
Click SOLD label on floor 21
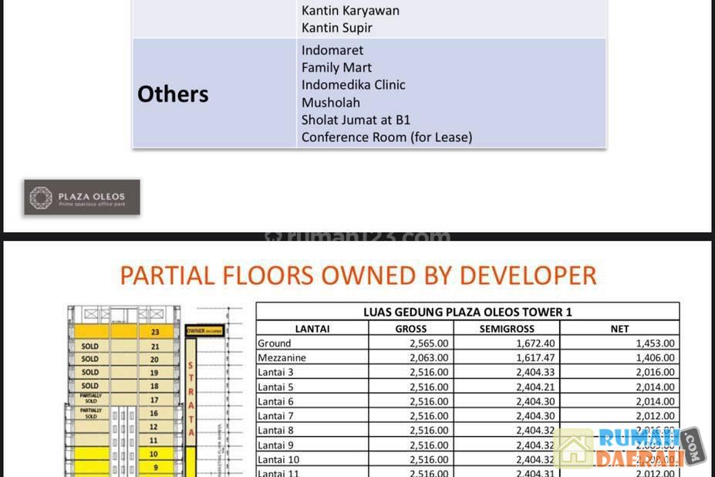tap(90, 347)
